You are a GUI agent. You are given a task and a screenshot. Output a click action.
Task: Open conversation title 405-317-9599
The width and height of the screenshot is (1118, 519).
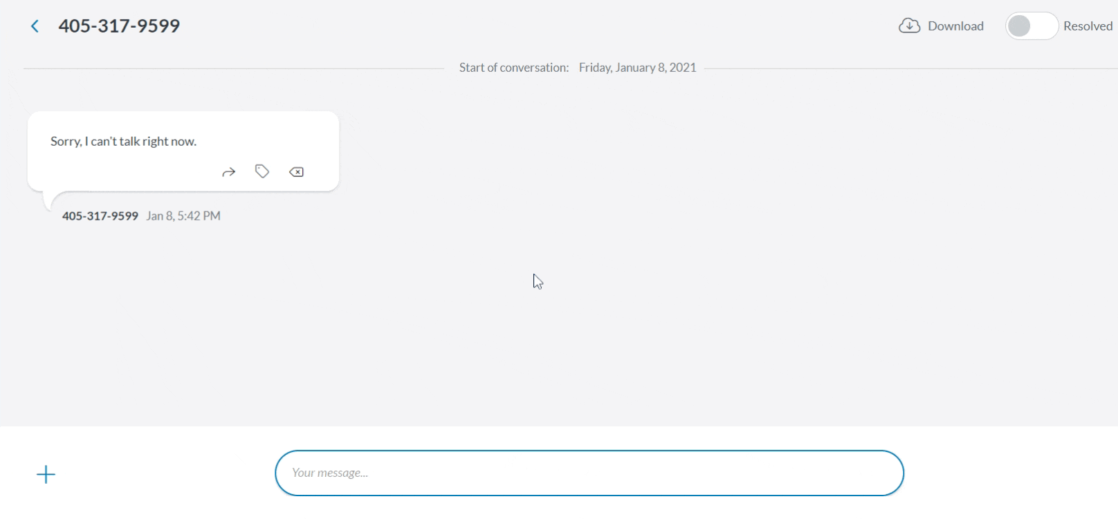pyautogui.click(x=119, y=26)
